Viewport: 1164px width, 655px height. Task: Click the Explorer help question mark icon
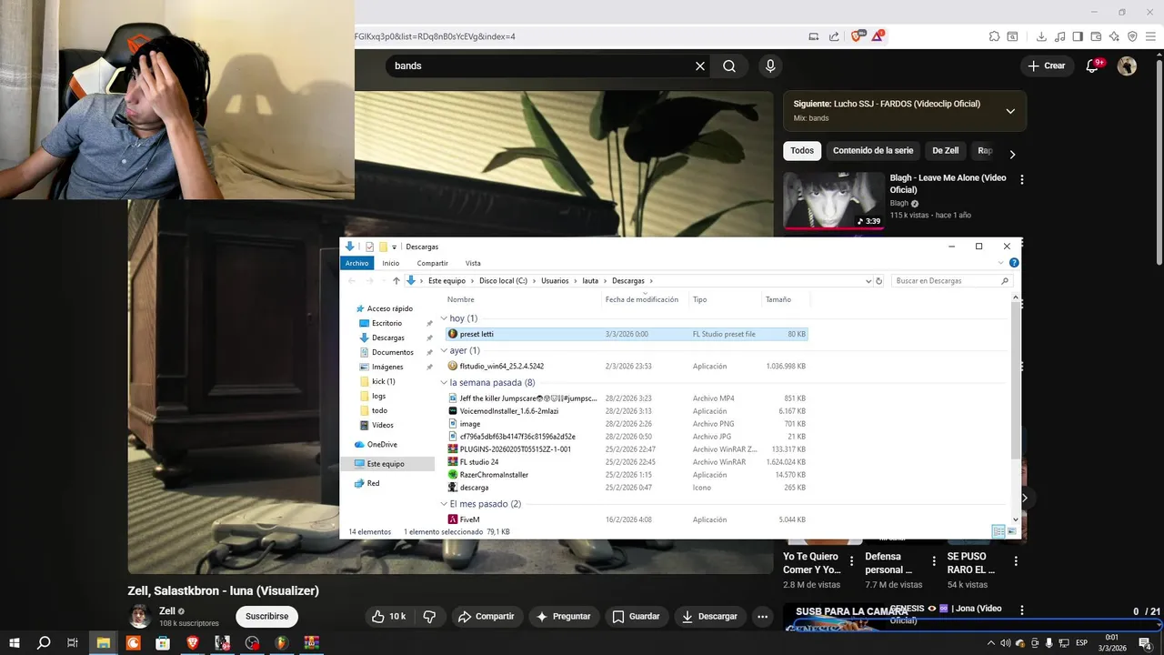point(1014,263)
